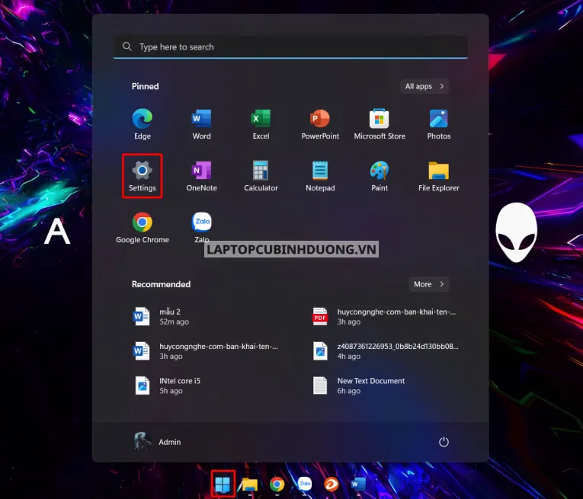Image resolution: width=583 pixels, height=499 pixels.
Task: Open the Calculator app
Action: click(261, 176)
